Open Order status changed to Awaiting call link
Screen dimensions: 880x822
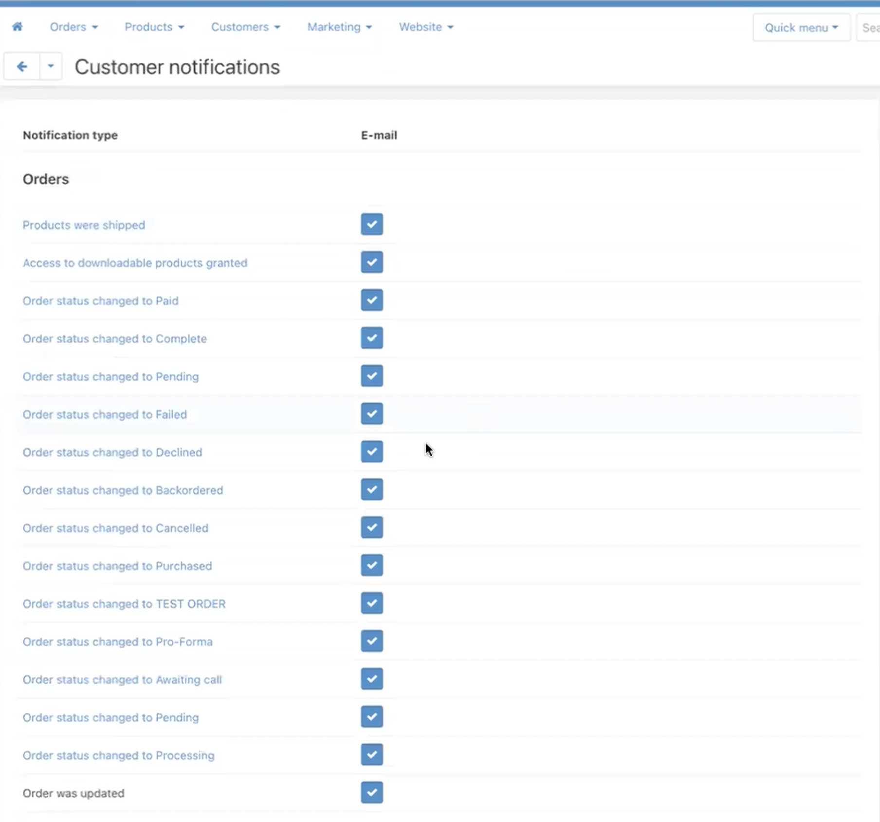point(122,680)
